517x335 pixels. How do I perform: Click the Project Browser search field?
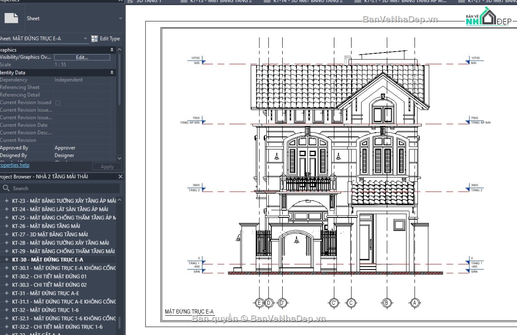[60, 188]
